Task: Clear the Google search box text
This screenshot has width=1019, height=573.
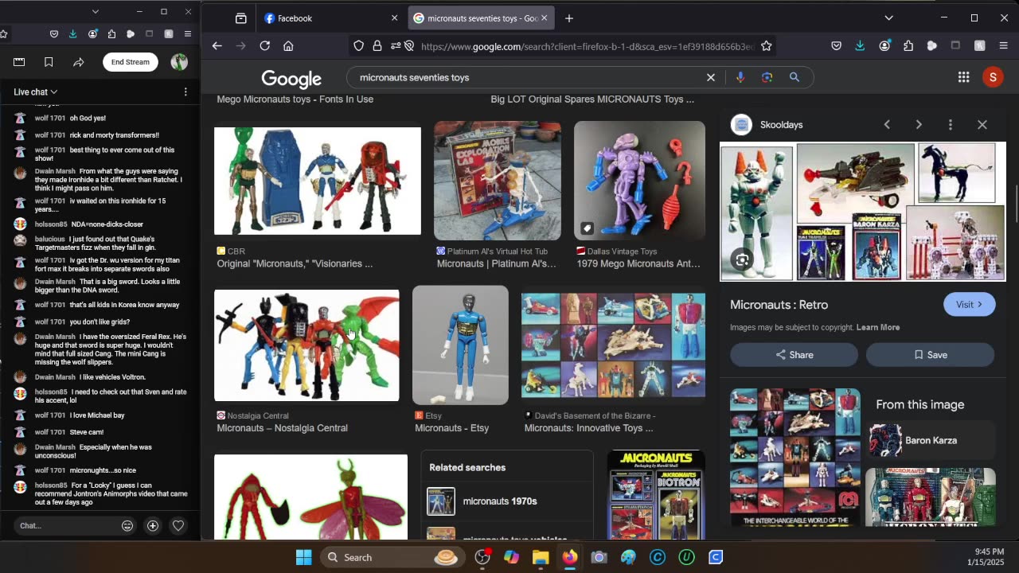Action: coord(711,77)
